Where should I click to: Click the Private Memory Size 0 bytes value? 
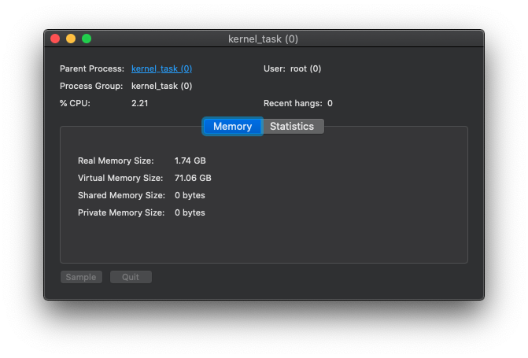(x=190, y=212)
